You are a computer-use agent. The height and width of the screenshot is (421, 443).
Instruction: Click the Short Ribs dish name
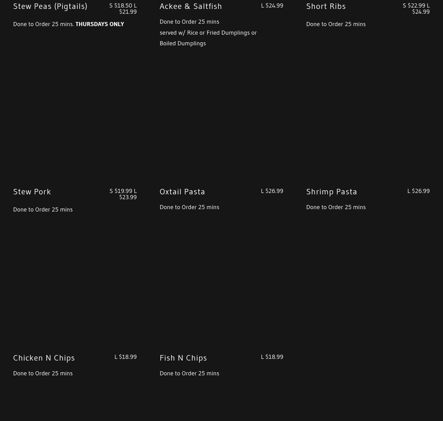pyautogui.click(x=326, y=6)
